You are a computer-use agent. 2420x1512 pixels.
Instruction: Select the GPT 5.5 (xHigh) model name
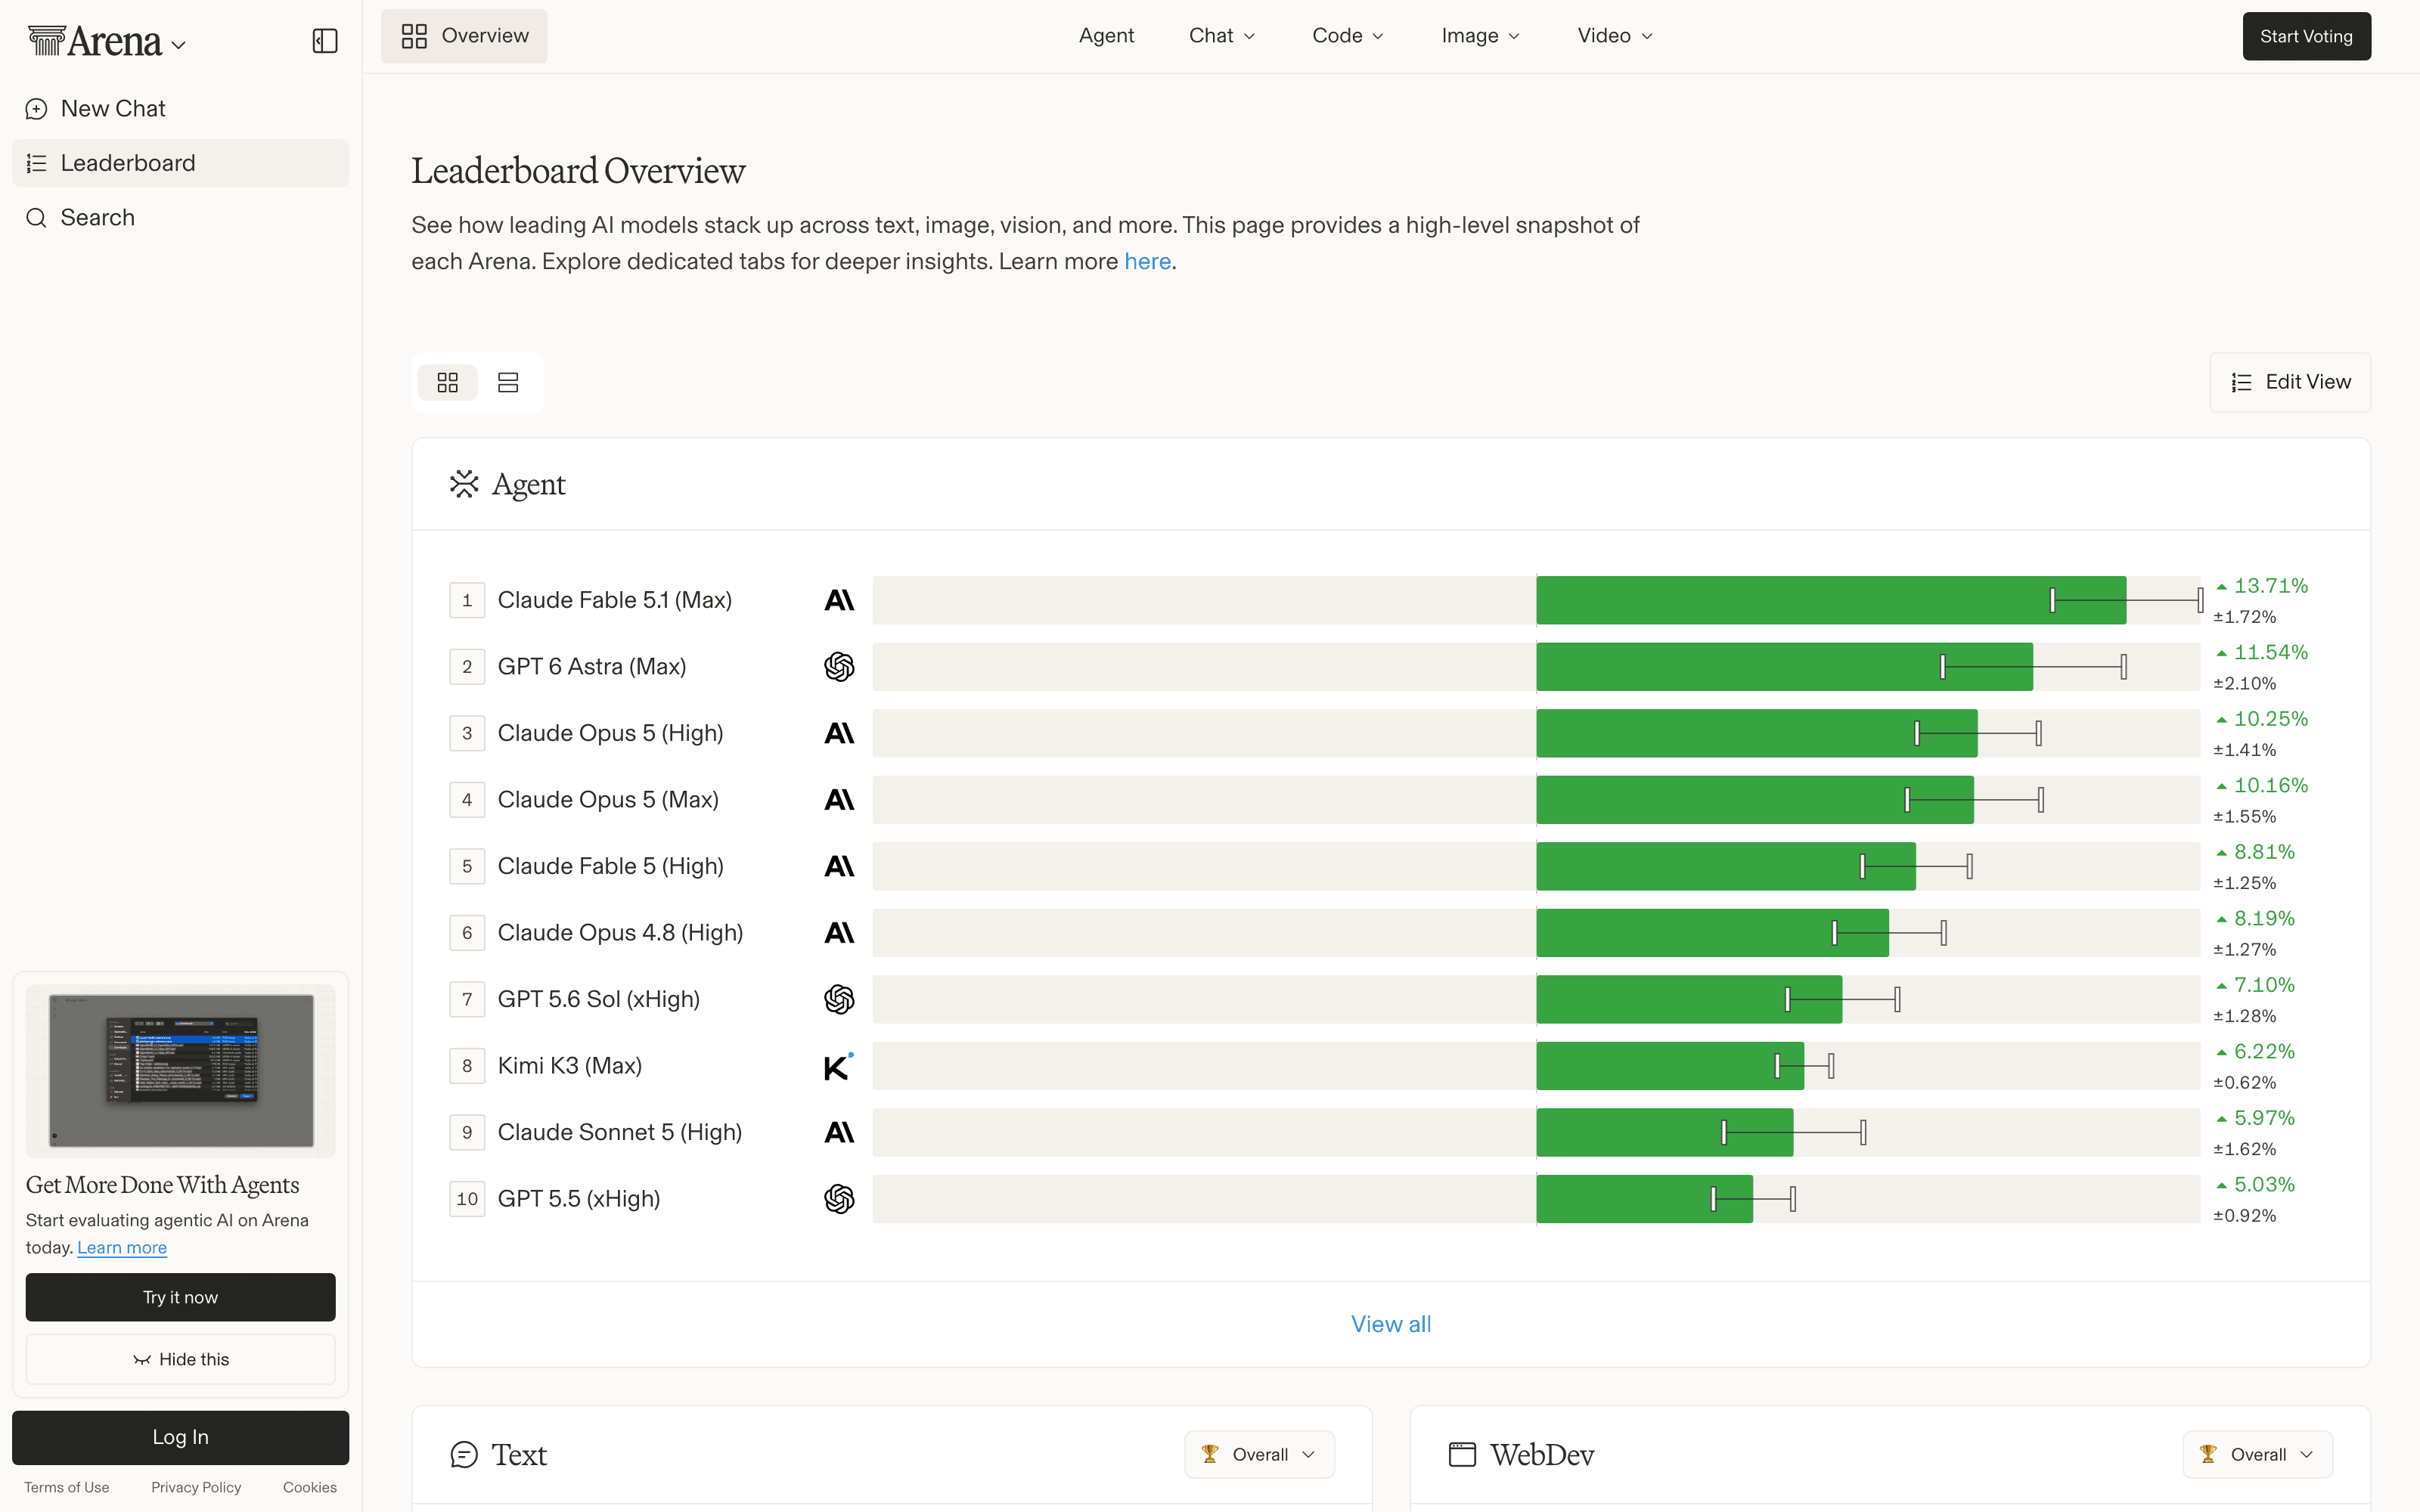(579, 1199)
